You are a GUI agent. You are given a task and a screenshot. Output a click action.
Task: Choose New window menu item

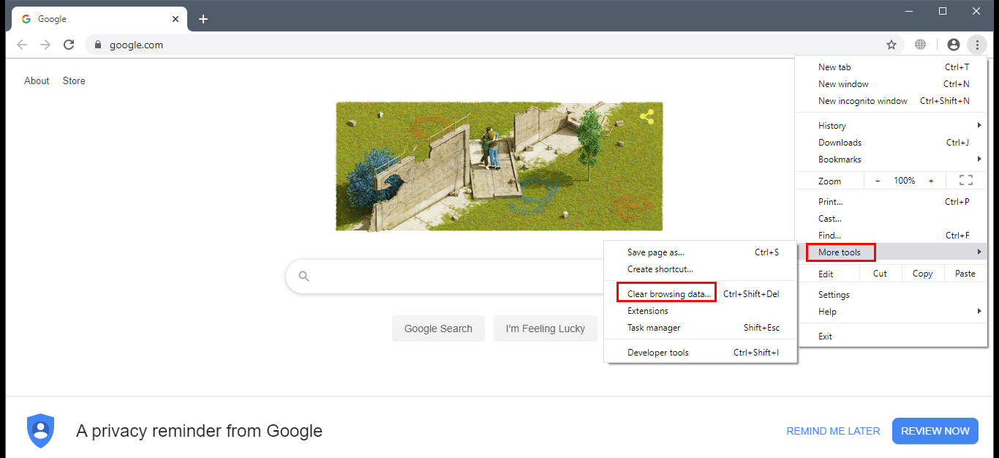pos(891,84)
